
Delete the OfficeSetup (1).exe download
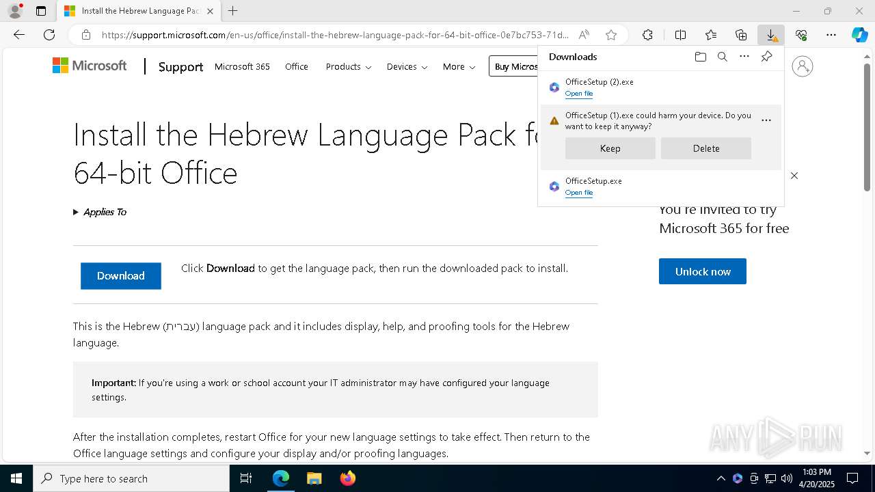pyautogui.click(x=706, y=148)
